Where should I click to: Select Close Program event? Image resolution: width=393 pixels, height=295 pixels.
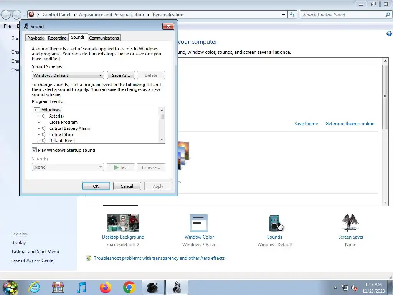point(63,122)
